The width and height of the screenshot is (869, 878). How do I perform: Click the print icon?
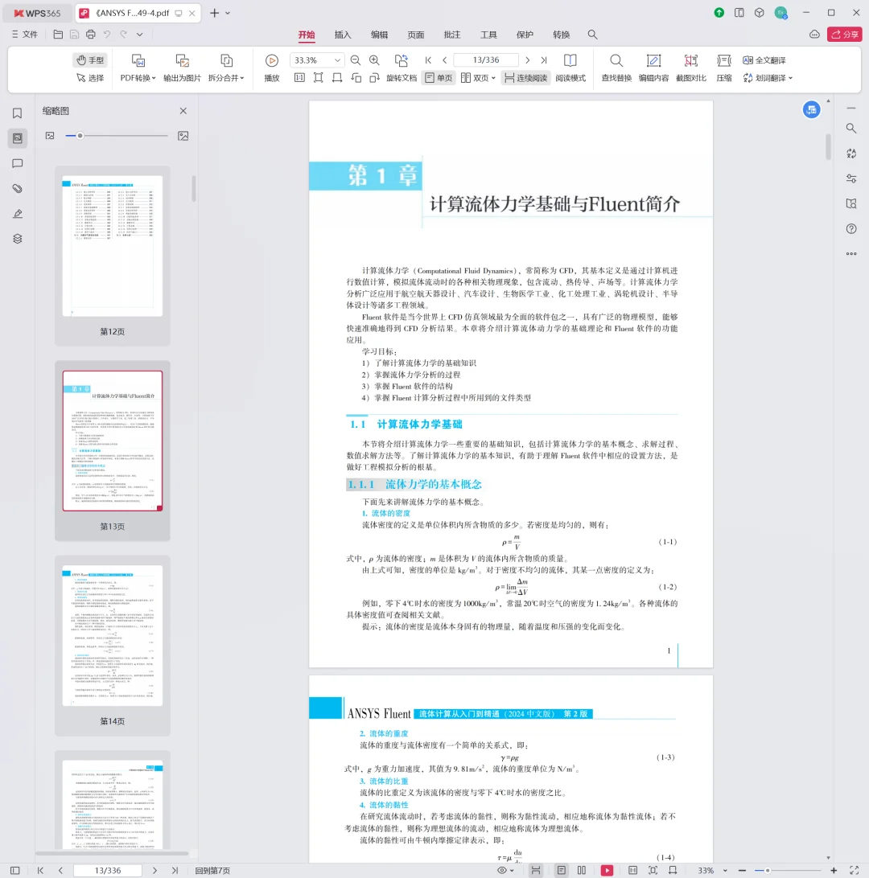(x=91, y=35)
